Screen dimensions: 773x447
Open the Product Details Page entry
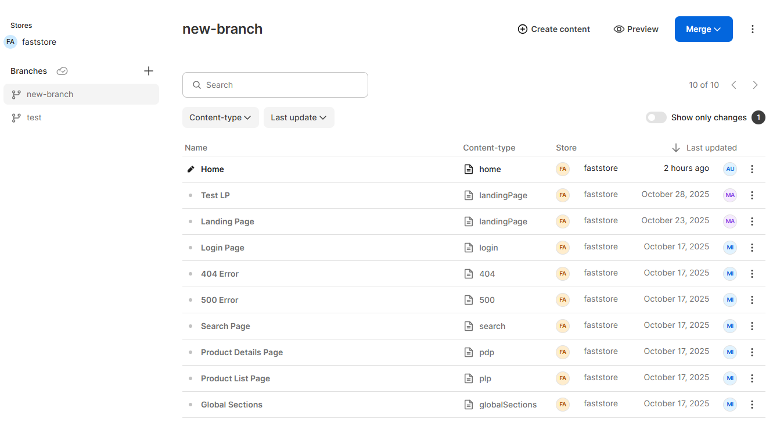point(242,352)
